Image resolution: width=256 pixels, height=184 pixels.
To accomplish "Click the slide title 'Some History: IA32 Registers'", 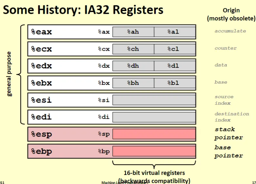I will pos(83,10).
